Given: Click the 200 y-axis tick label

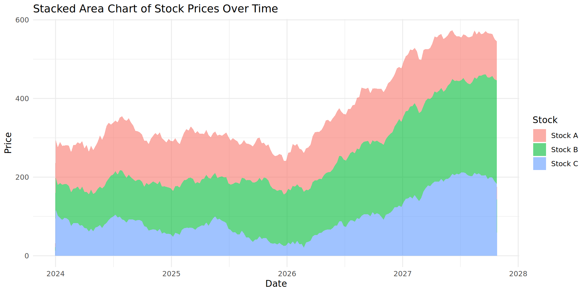Looking at the screenshot, I should click(22, 177).
